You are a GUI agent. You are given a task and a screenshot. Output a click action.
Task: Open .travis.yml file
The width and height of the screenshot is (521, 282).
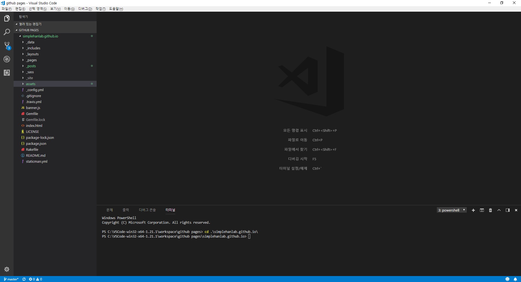(x=55, y=102)
